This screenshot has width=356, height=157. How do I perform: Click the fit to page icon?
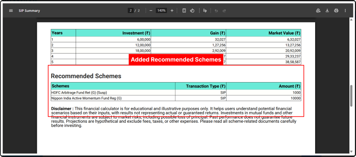[x=184, y=11]
